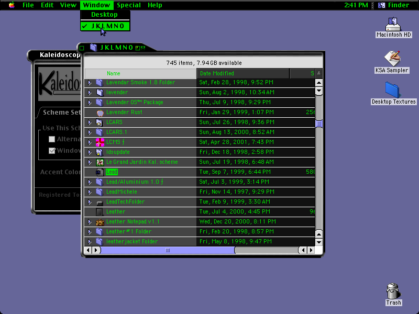The height and width of the screenshot is (314, 419).
Task: Expand the lavender folder row
Action: point(90,93)
